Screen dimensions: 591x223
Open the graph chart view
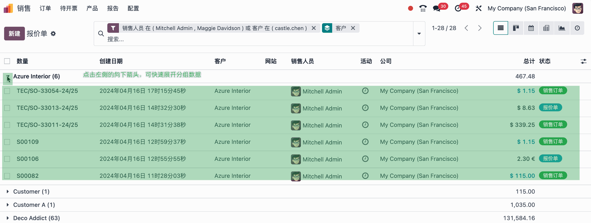[562, 28]
